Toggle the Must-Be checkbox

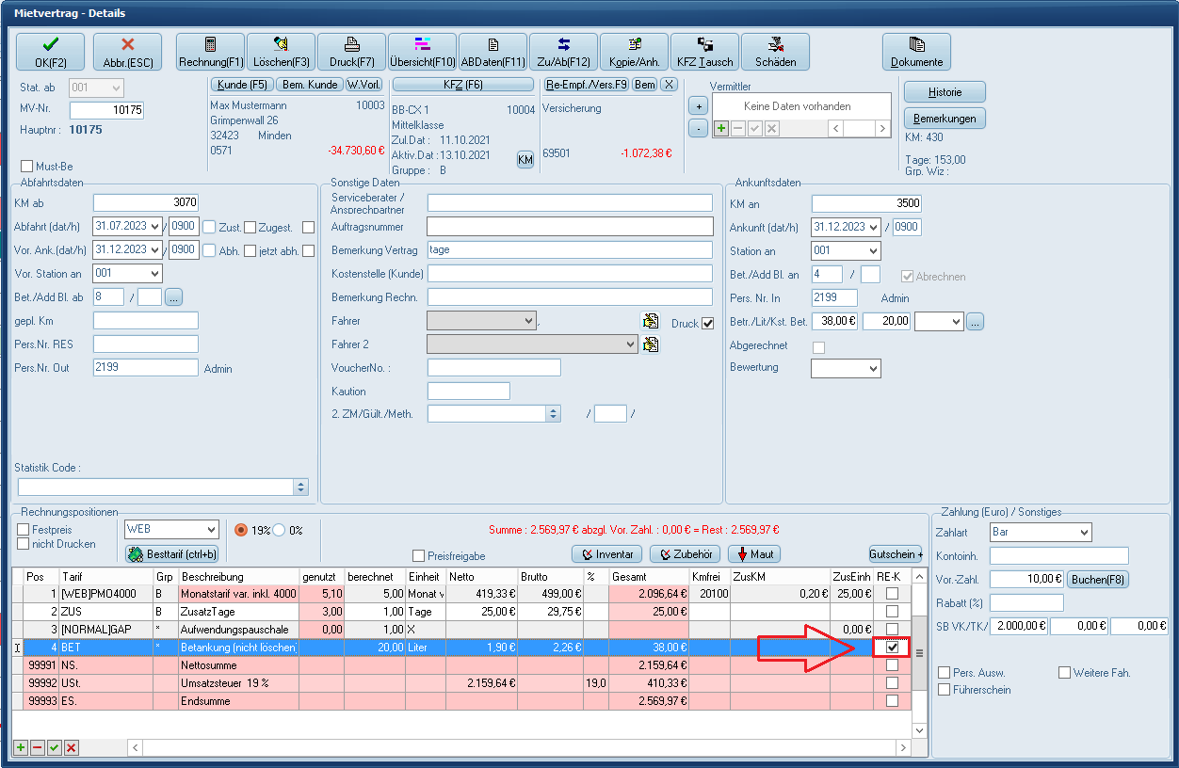point(26,167)
